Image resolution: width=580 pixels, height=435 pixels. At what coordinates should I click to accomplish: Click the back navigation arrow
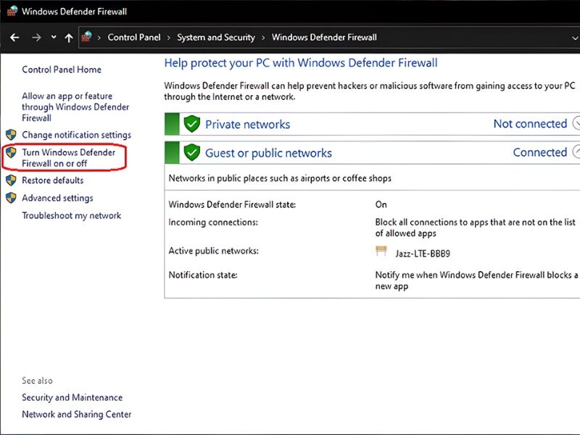tap(14, 38)
